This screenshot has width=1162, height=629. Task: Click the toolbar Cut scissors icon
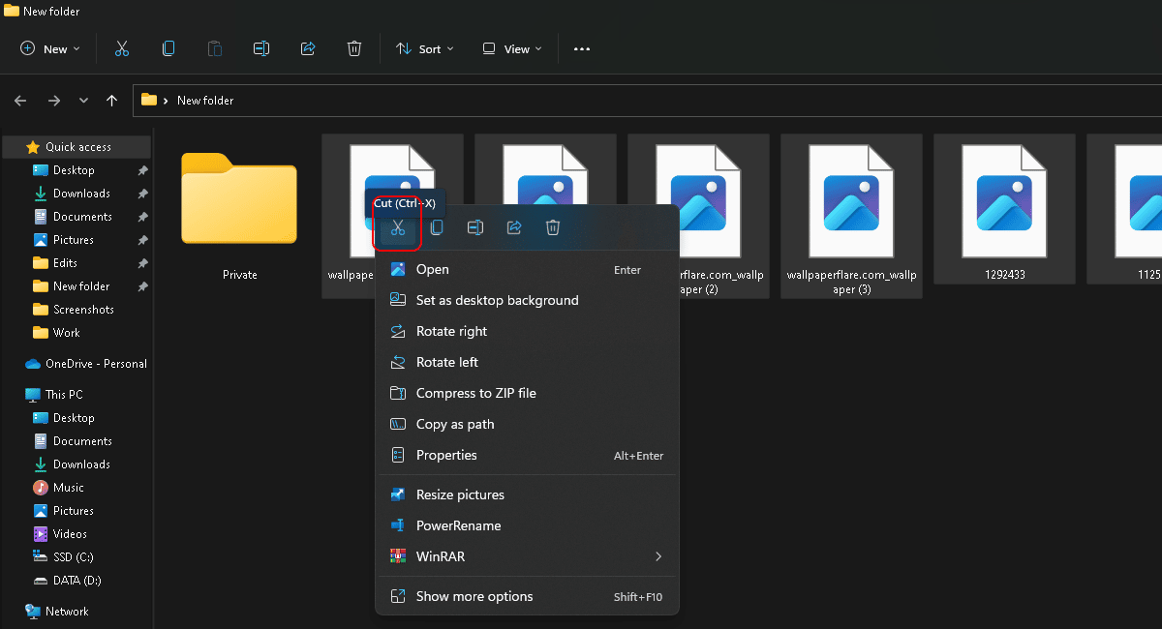(122, 48)
